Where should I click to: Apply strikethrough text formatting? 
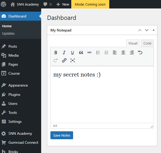click(89, 52)
